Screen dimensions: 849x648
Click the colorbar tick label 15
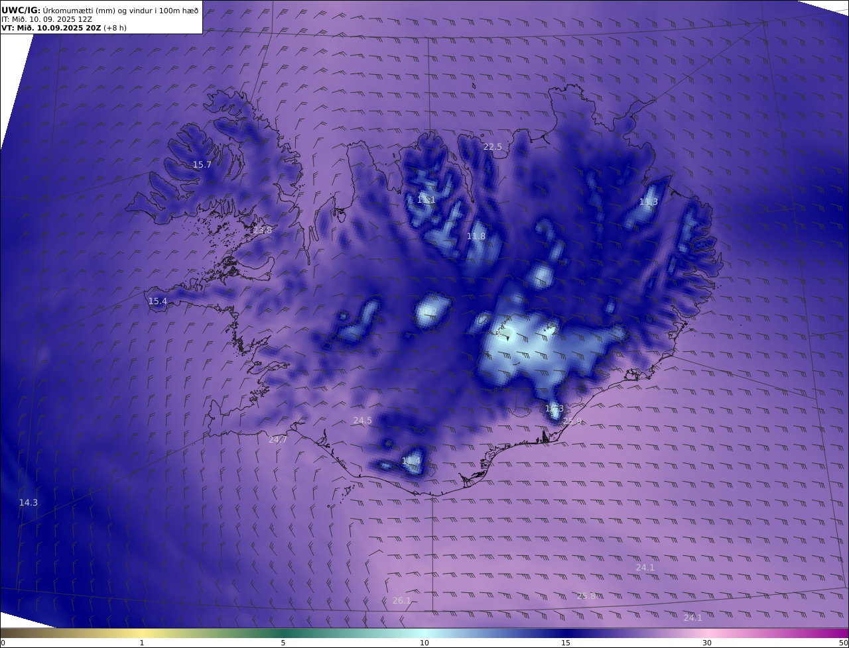[566, 643]
